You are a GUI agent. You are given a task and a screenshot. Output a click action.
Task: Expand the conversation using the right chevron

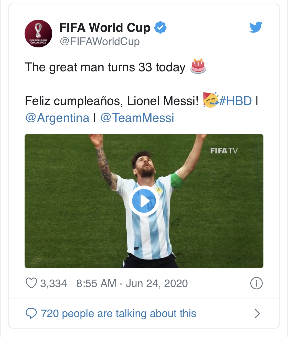[257, 313]
